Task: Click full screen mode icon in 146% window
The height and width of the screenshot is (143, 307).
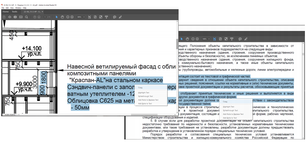Action: click(x=226, y=39)
